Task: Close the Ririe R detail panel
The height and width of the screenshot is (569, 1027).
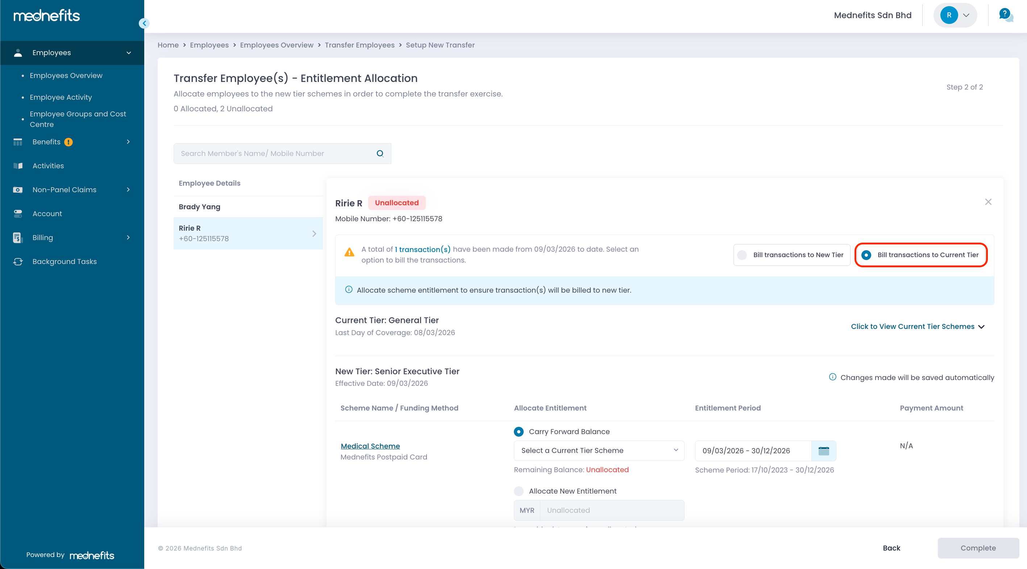Action: pyautogui.click(x=988, y=202)
